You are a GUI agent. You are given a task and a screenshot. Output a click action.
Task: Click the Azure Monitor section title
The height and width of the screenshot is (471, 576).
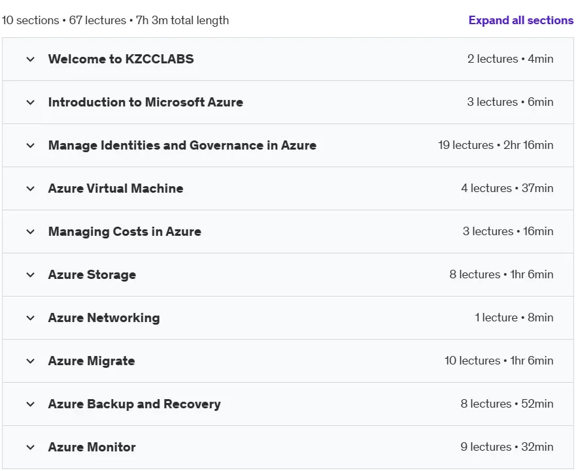point(92,447)
